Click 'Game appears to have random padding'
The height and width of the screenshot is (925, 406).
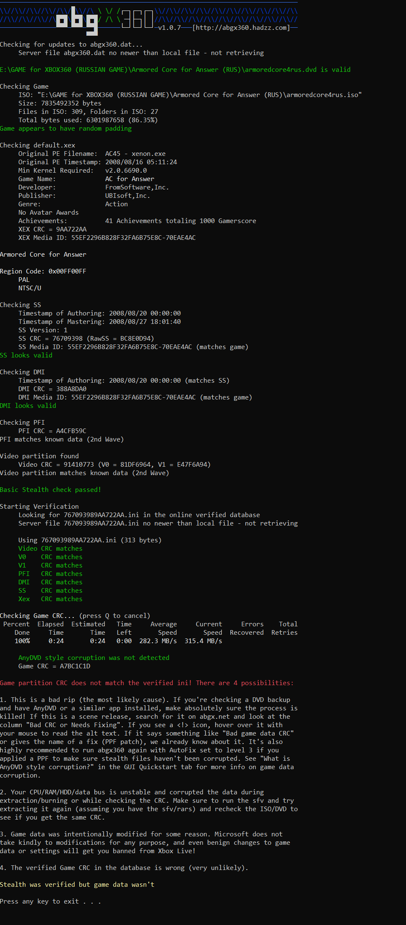coord(66,129)
